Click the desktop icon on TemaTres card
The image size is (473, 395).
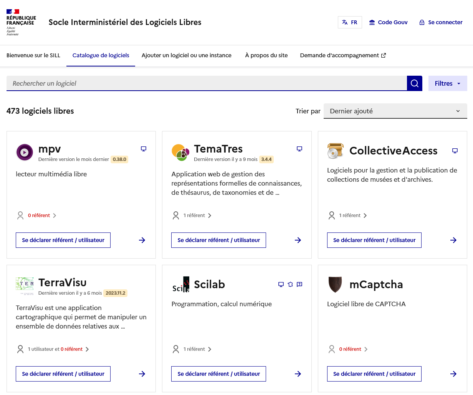click(x=299, y=149)
